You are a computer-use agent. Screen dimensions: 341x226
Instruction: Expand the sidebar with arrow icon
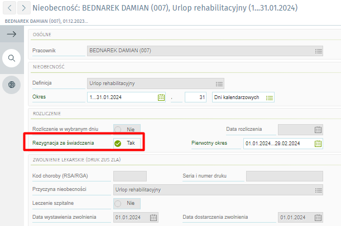[x=11, y=35]
